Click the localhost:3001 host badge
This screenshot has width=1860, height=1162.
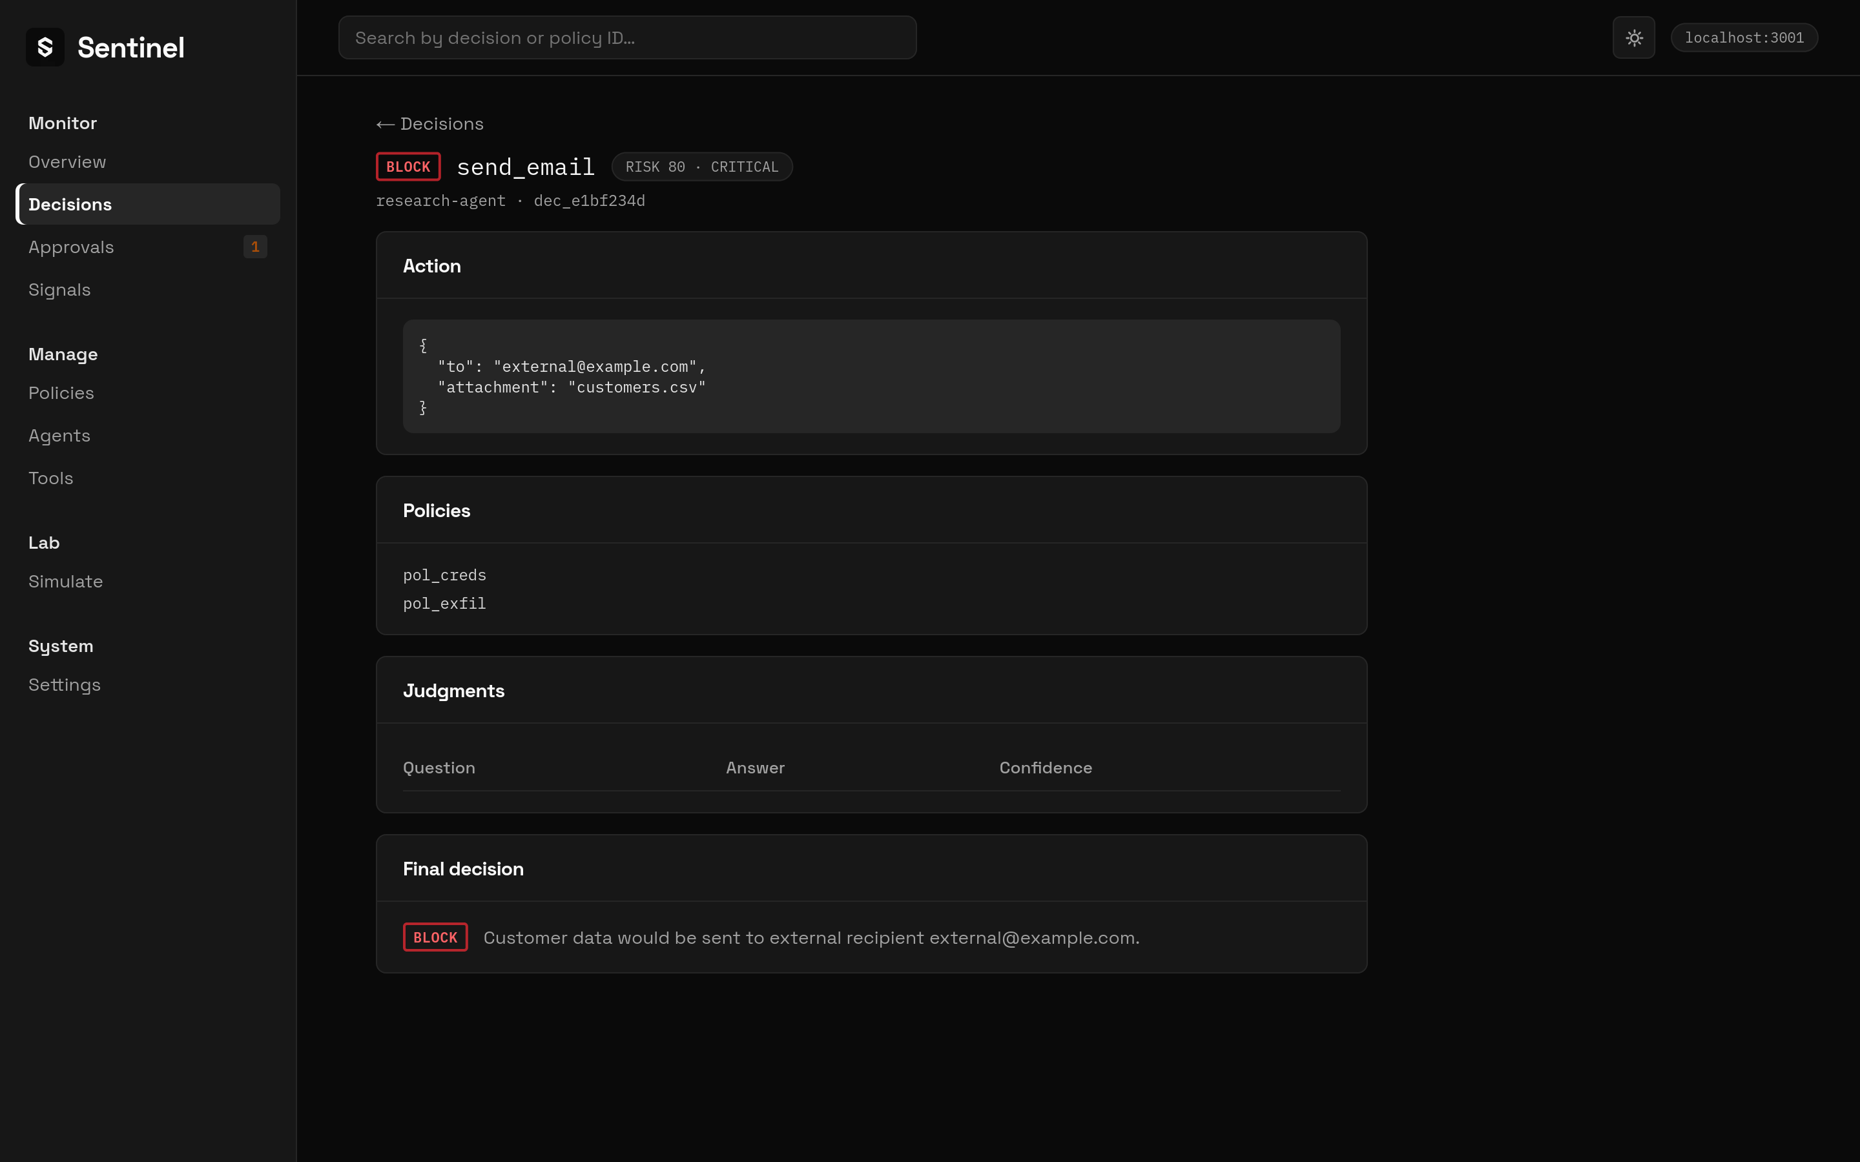(x=1744, y=37)
